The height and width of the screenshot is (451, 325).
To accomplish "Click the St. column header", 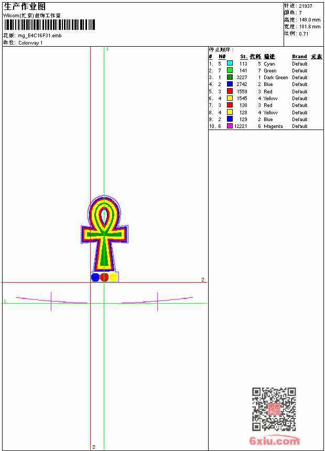I will (244, 57).
